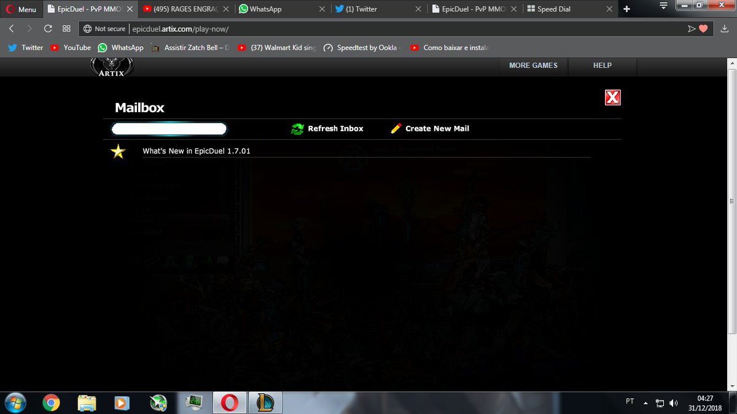Screen dimensions: 737x414
Task: Click the white search field in the Mailbox
Action: click(x=169, y=129)
